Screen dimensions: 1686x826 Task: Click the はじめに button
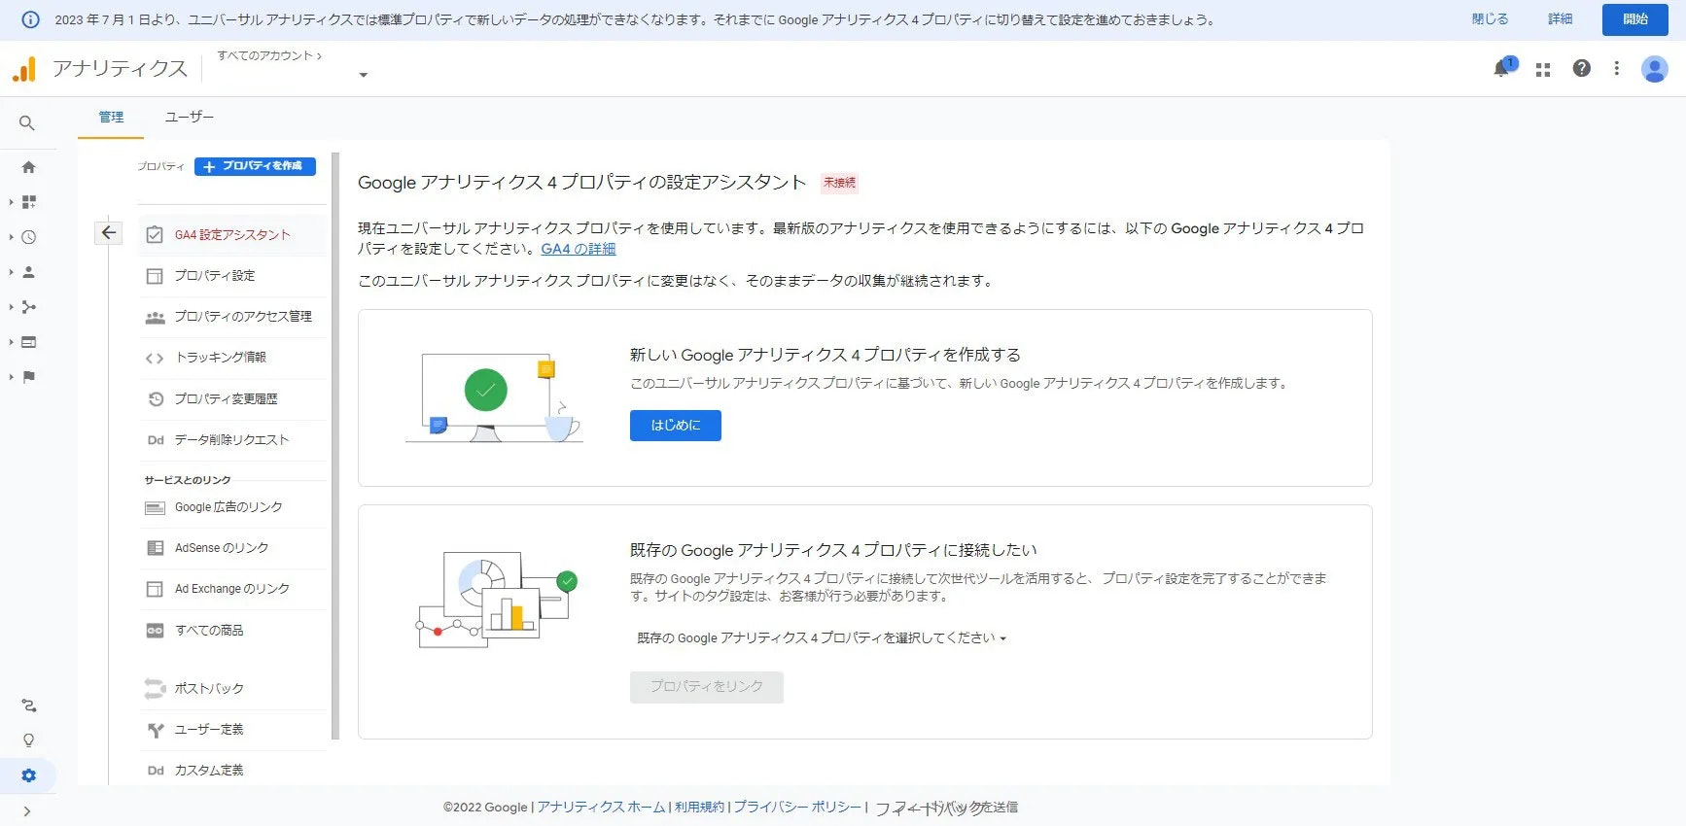coord(676,426)
